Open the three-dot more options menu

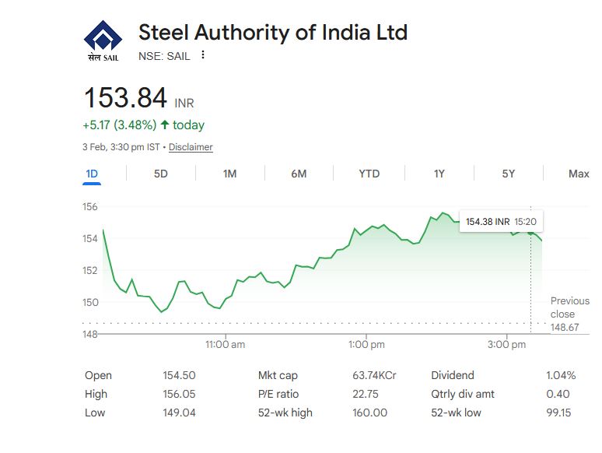(x=203, y=55)
